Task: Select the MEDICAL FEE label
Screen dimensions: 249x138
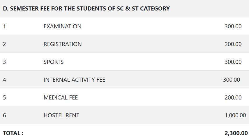Action: [x=61, y=97]
